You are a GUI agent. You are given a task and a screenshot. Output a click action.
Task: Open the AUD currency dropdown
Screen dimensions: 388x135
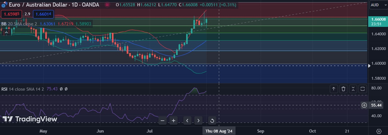click(378, 5)
